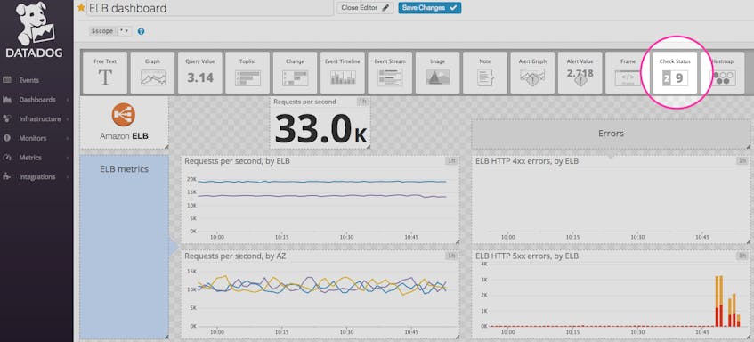This screenshot has width=754, height=342.
Task: Expand the Metrics submenu arrow
Action: pos(67,158)
